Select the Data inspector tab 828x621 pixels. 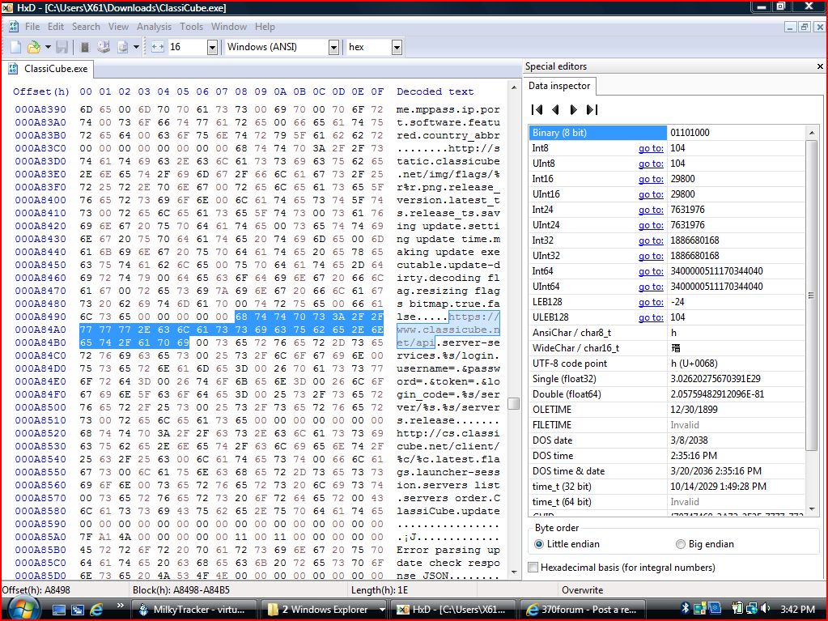point(559,86)
